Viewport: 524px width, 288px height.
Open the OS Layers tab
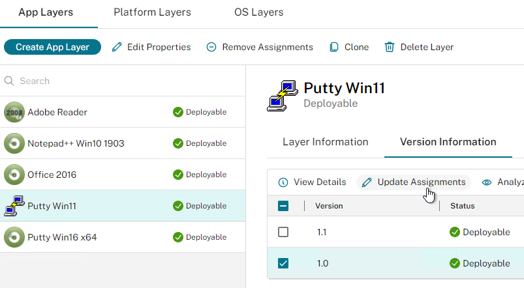258,12
